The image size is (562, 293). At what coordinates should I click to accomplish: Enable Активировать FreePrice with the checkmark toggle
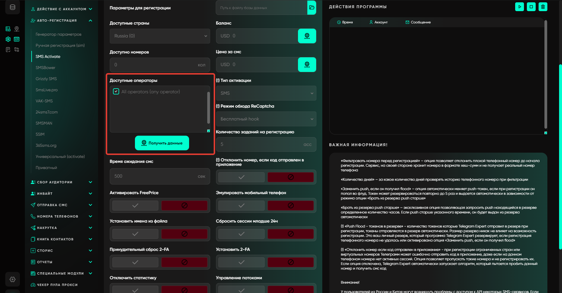pos(135,206)
